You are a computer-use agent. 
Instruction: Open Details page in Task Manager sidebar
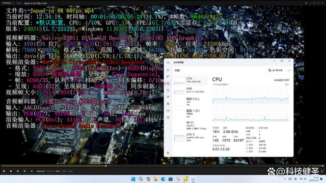[168, 111]
